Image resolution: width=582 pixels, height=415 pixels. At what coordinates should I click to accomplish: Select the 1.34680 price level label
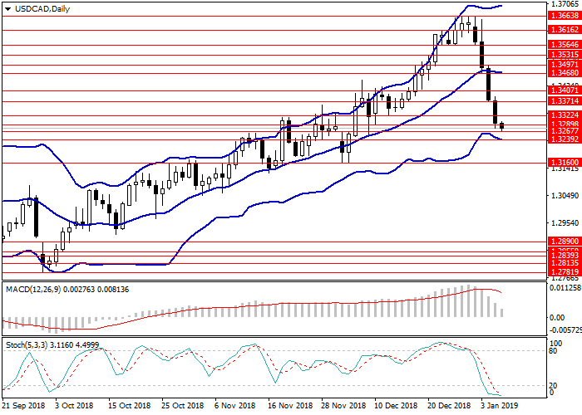[x=565, y=73]
